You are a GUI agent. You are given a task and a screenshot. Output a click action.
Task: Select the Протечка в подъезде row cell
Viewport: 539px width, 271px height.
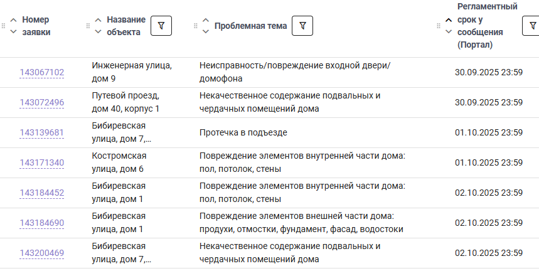click(x=243, y=132)
